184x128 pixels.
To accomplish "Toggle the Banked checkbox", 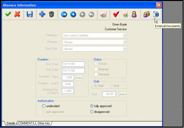I will (x=96, y=69).
